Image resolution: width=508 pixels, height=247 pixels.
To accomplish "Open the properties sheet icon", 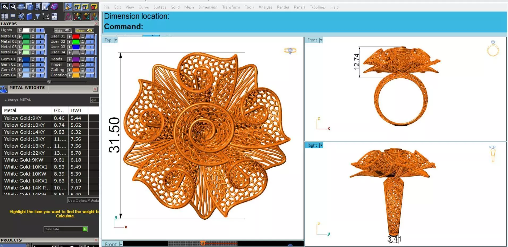I will [54, 16].
